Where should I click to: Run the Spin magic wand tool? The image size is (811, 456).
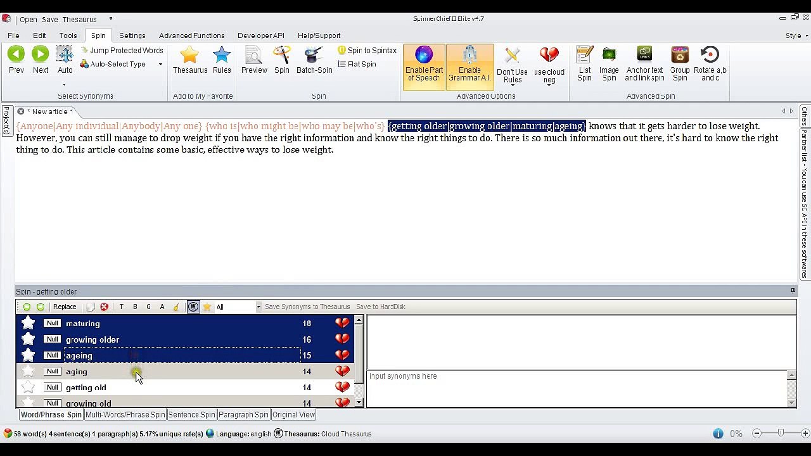coord(282,60)
